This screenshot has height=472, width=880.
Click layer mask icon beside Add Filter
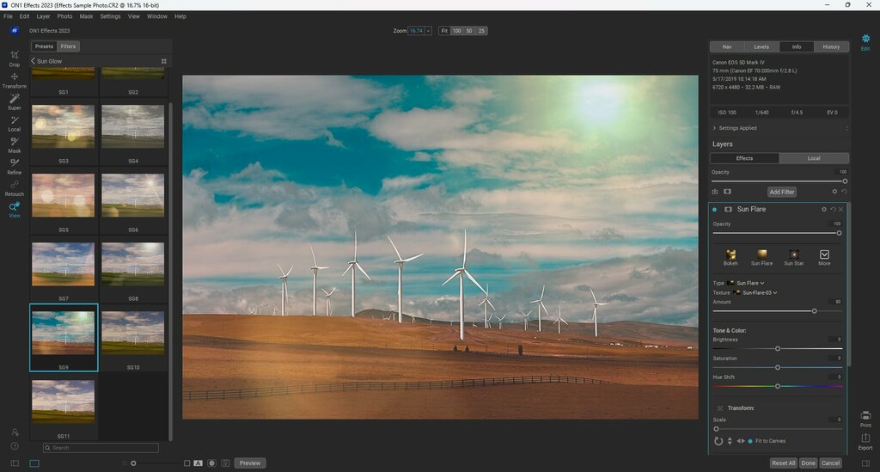coord(727,192)
